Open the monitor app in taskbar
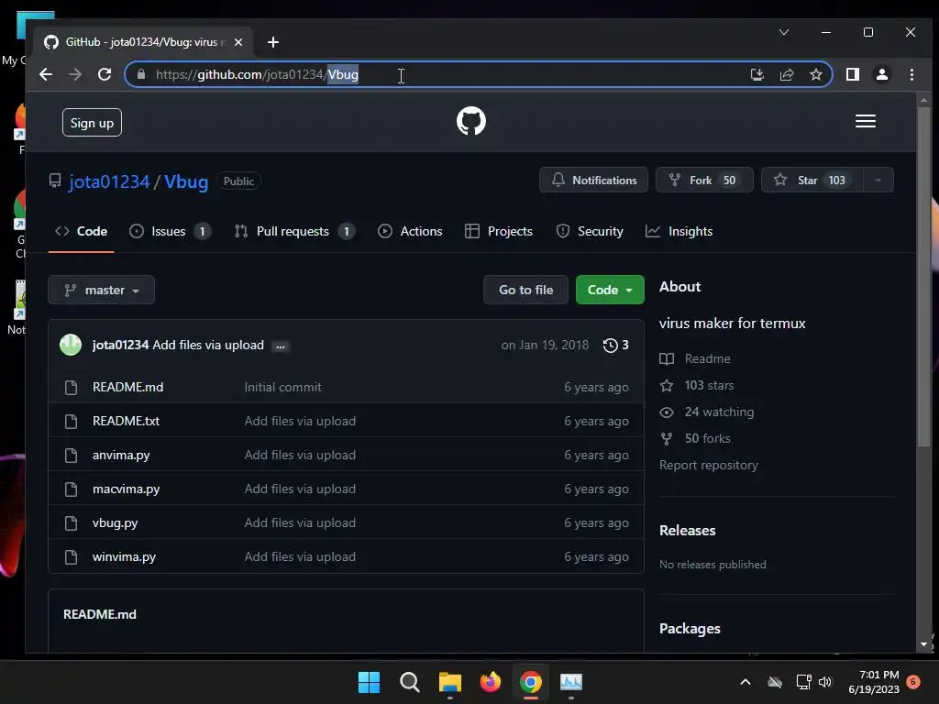Screen dimensions: 939x704 (x=570, y=682)
